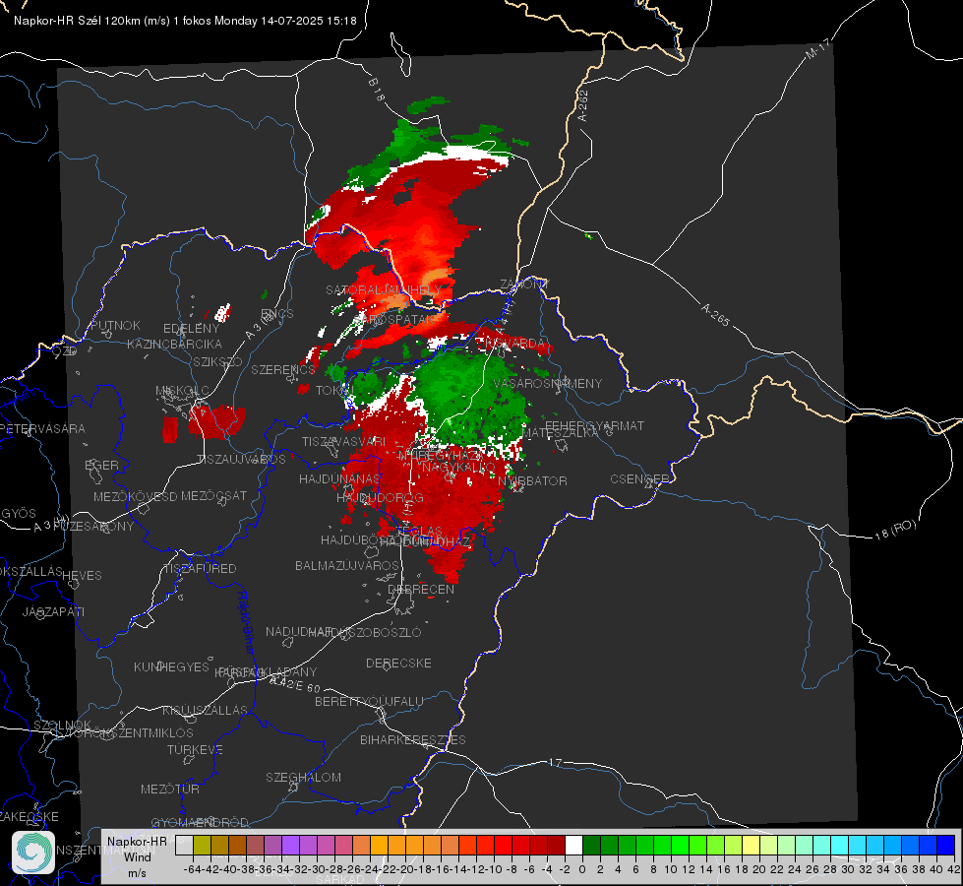The height and width of the screenshot is (886, 963).
Task: Click the Napkor swirl logo icon
Action: coord(33,853)
